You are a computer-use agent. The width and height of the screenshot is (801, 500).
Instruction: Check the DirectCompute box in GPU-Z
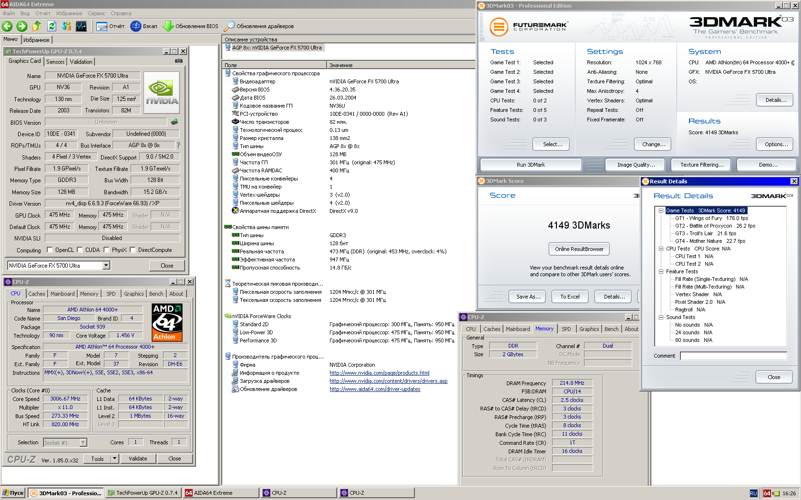pos(133,250)
